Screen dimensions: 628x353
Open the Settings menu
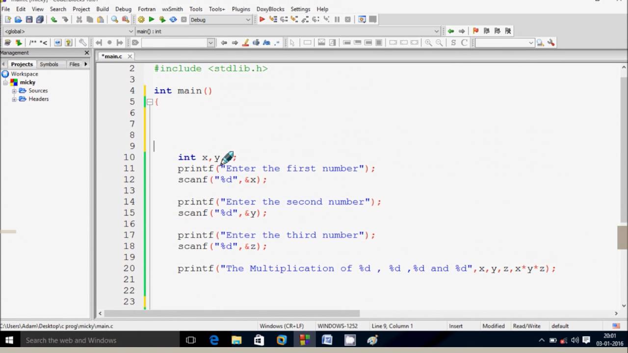tap(300, 9)
